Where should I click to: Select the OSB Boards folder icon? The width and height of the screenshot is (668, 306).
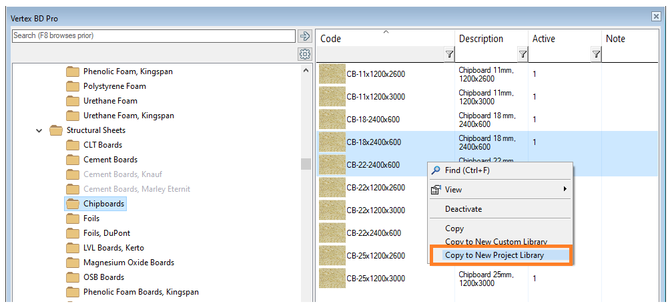73,277
